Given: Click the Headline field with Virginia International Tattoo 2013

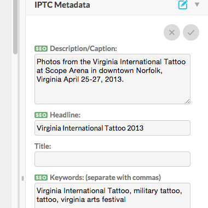Looking at the screenshot, I should 112,128.
